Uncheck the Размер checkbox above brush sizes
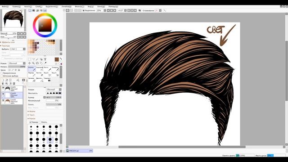 coord(30,122)
